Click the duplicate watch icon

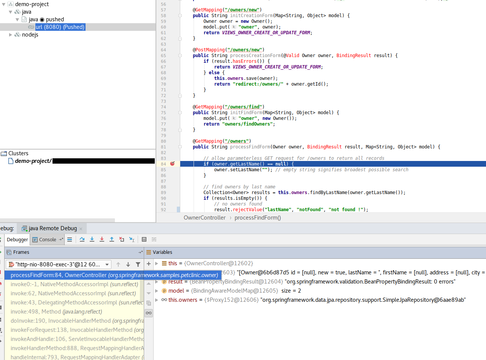149,303
